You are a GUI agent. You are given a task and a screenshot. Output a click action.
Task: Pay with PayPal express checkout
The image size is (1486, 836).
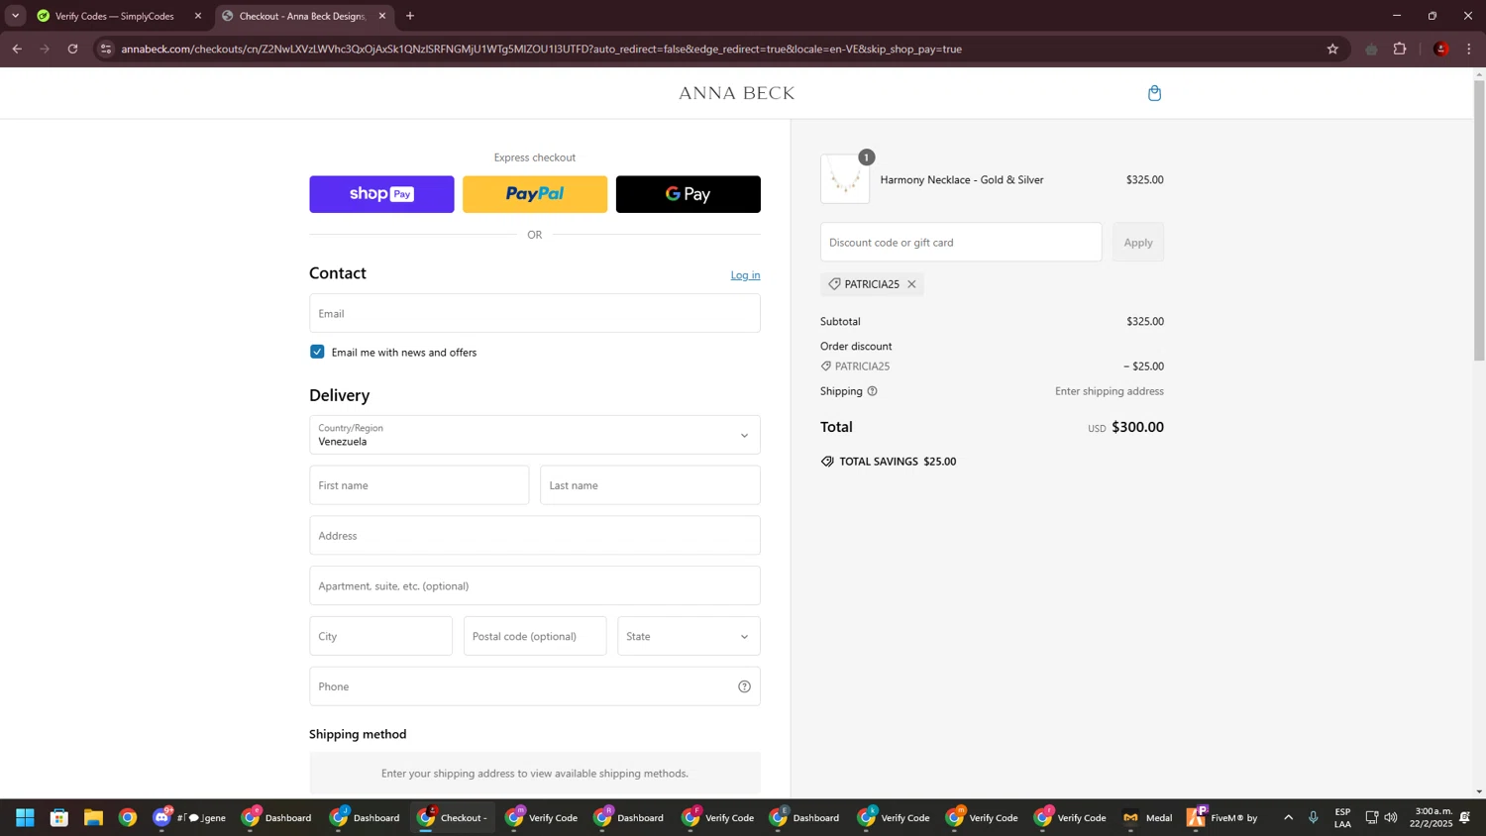click(x=535, y=194)
